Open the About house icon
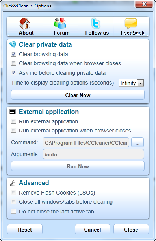Screen dimensions: 156x241 tap(25, 24)
